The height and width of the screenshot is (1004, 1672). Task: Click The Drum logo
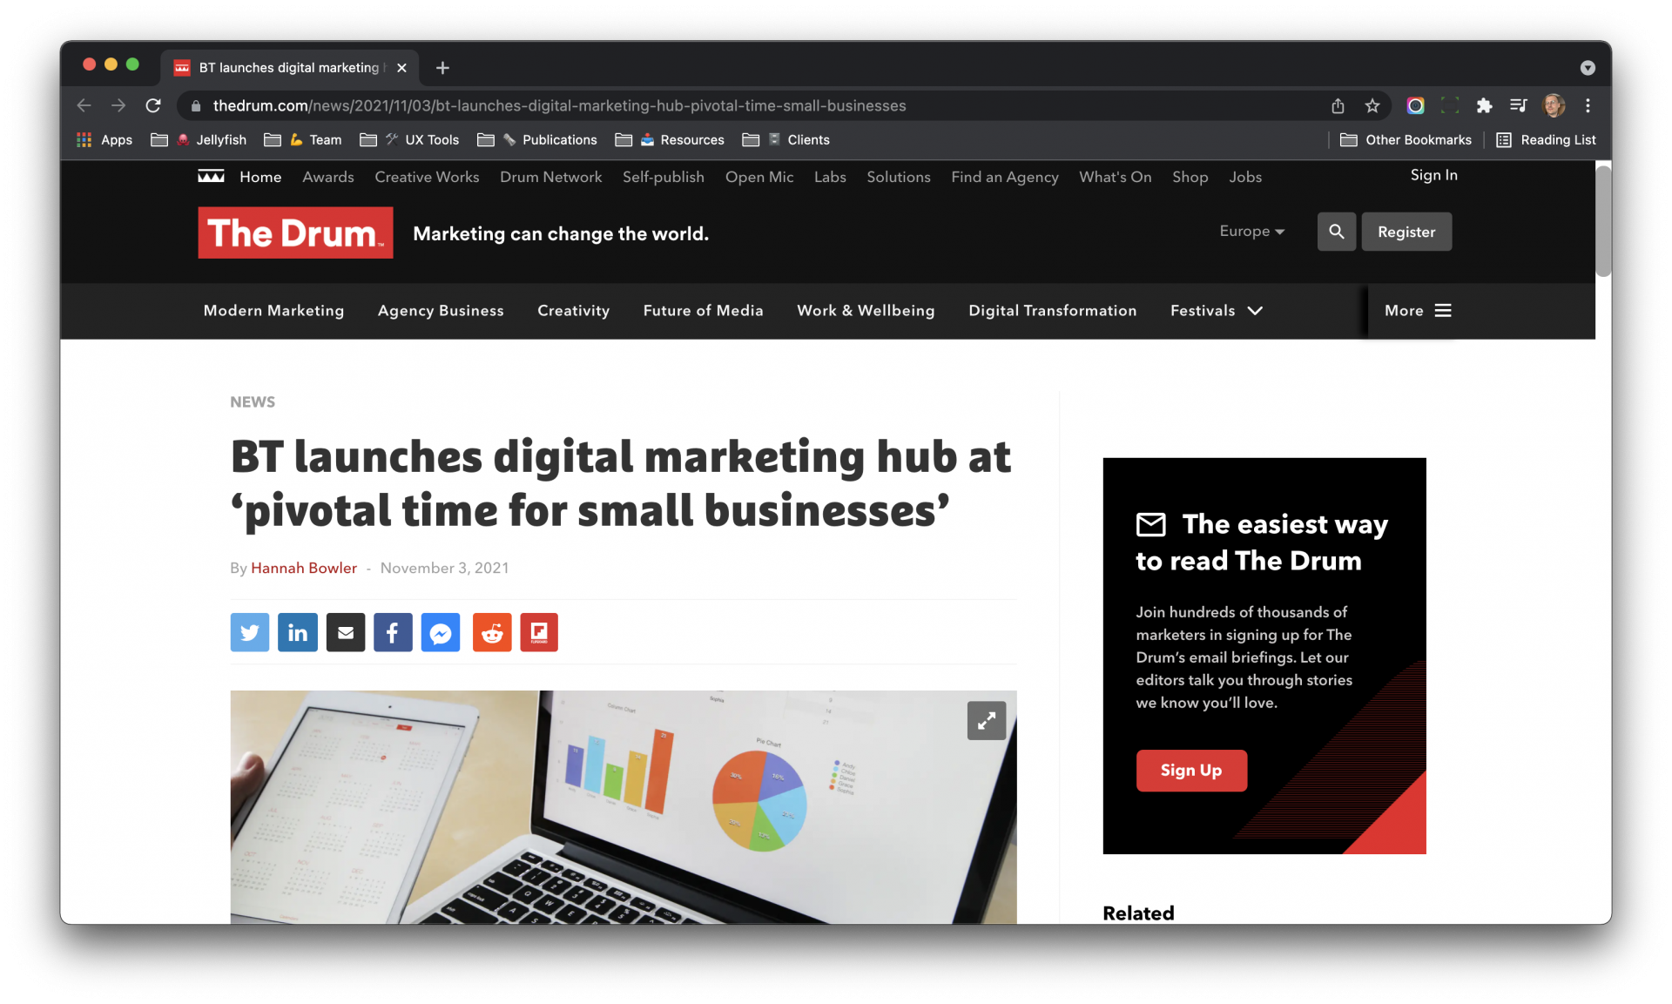295,232
